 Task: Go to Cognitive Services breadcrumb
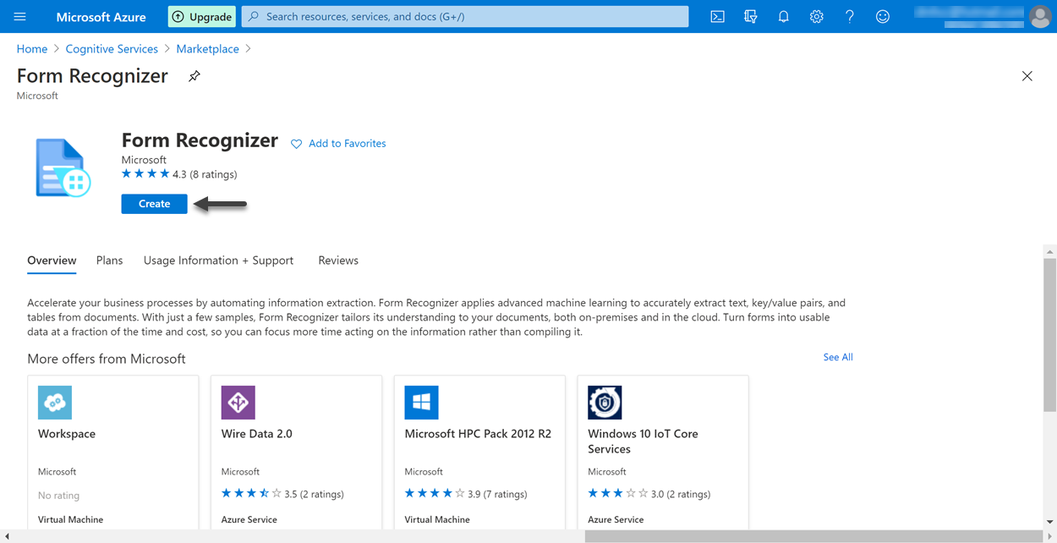click(112, 49)
